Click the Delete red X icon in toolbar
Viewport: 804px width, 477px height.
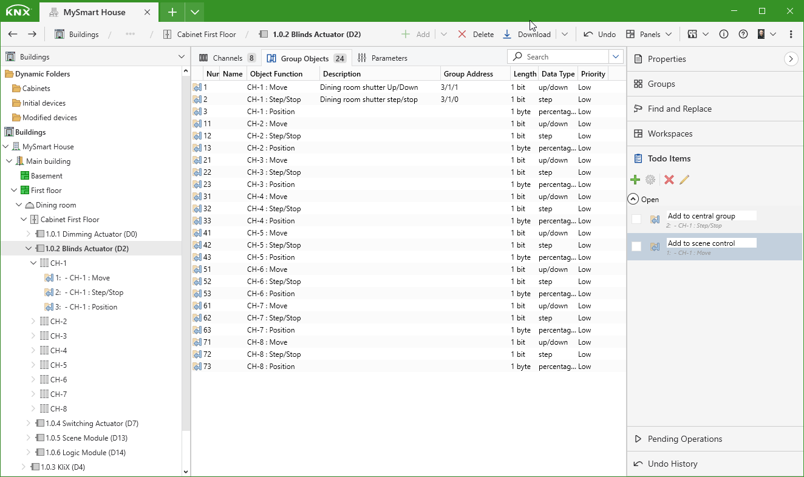click(x=462, y=35)
